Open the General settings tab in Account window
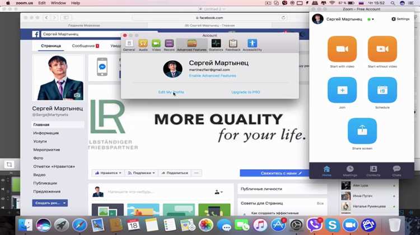 coord(129,45)
